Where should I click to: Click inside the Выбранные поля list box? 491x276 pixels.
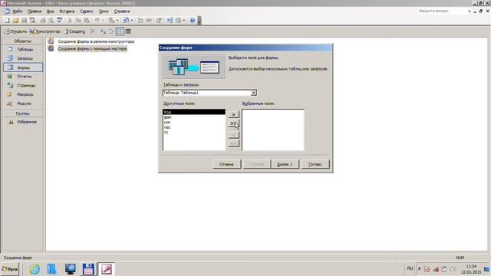(273, 130)
